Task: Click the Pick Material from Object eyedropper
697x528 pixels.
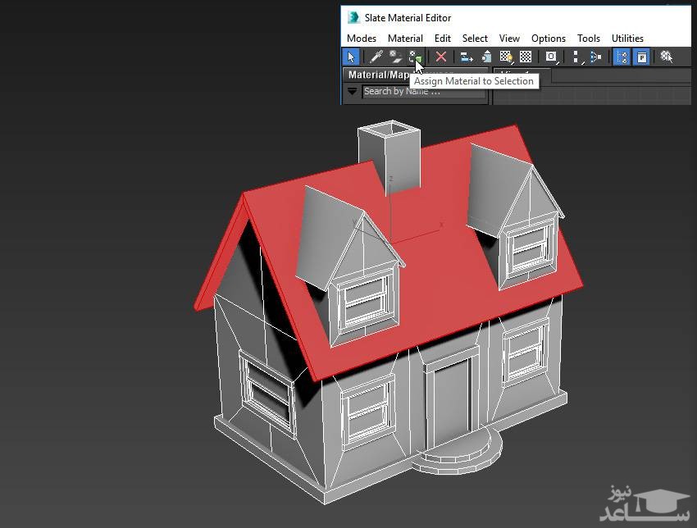Action: pyautogui.click(x=376, y=57)
